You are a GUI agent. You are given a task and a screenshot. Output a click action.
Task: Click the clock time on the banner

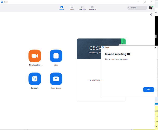[95, 48]
